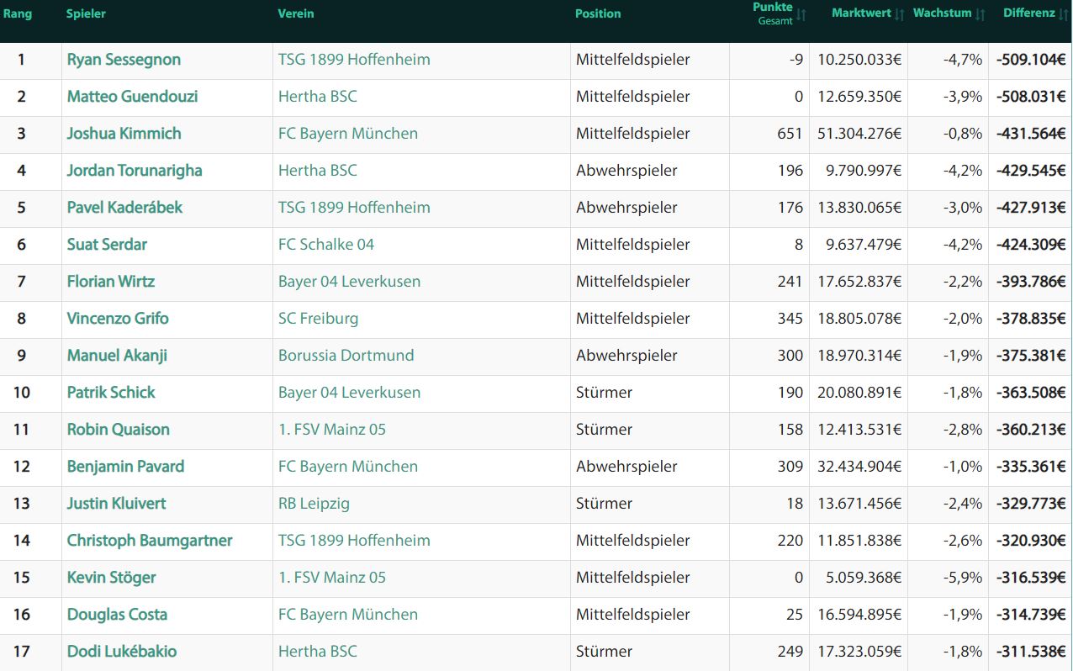Viewport: 1073px width, 671px height.
Task: Open TSG 1899 Hoffenheim link in Baumgartner row
Action: 354,541
